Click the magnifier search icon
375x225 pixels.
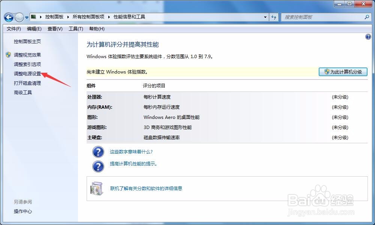367,17
